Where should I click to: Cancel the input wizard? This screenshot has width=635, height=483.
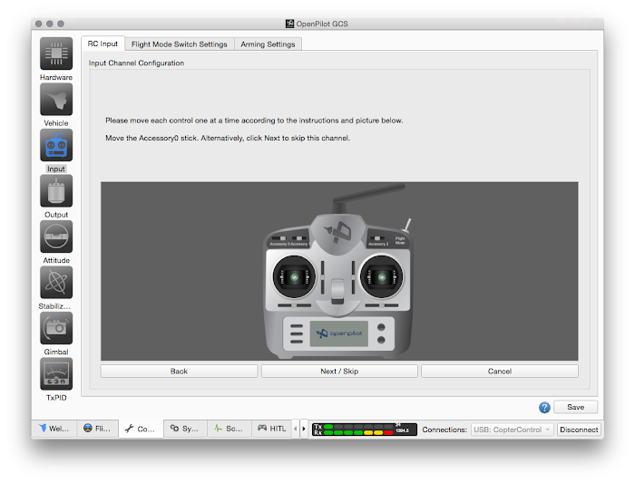(500, 372)
